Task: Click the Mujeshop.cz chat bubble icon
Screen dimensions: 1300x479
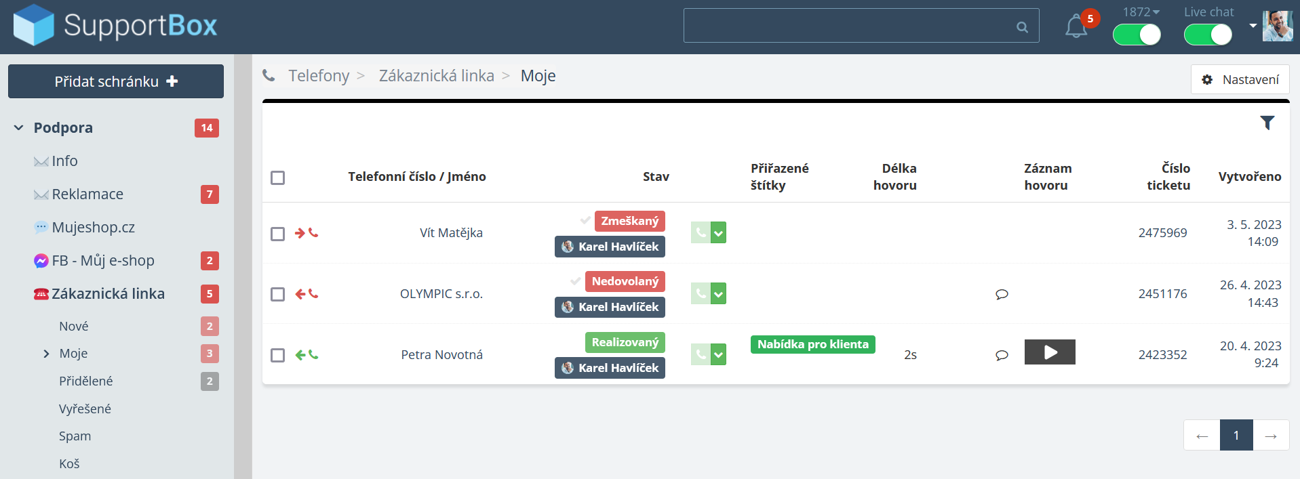Action: (41, 228)
